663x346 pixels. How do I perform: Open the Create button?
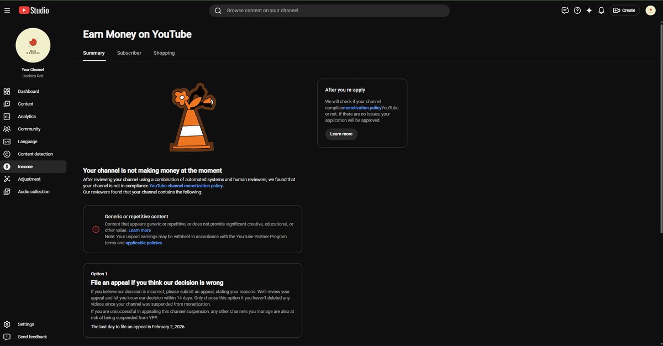click(625, 11)
